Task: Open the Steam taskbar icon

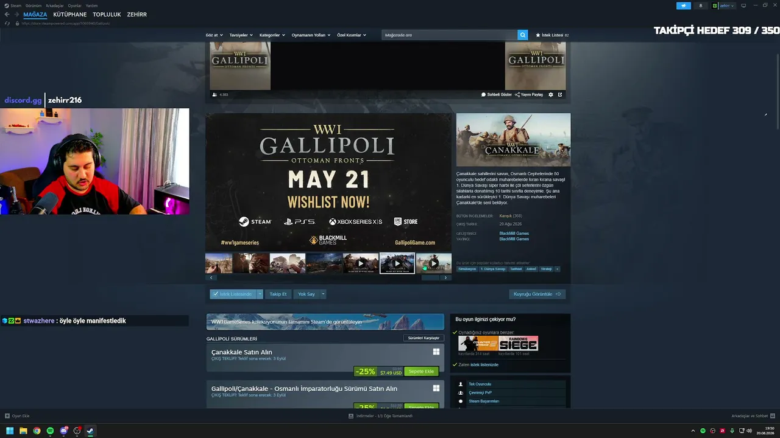Action: tap(90, 431)
